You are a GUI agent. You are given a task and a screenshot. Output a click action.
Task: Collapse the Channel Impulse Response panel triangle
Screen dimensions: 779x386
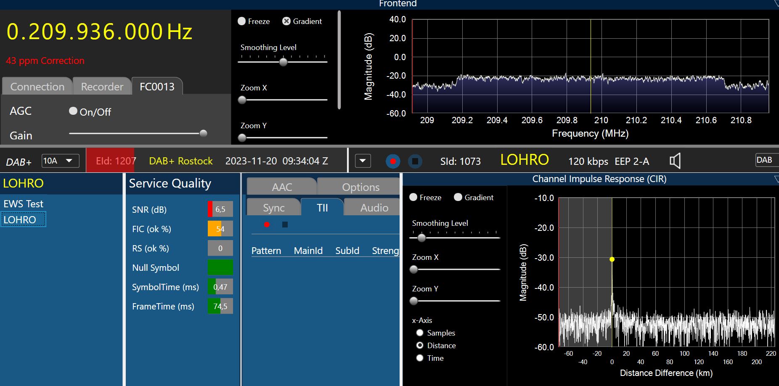coord(776,179)
